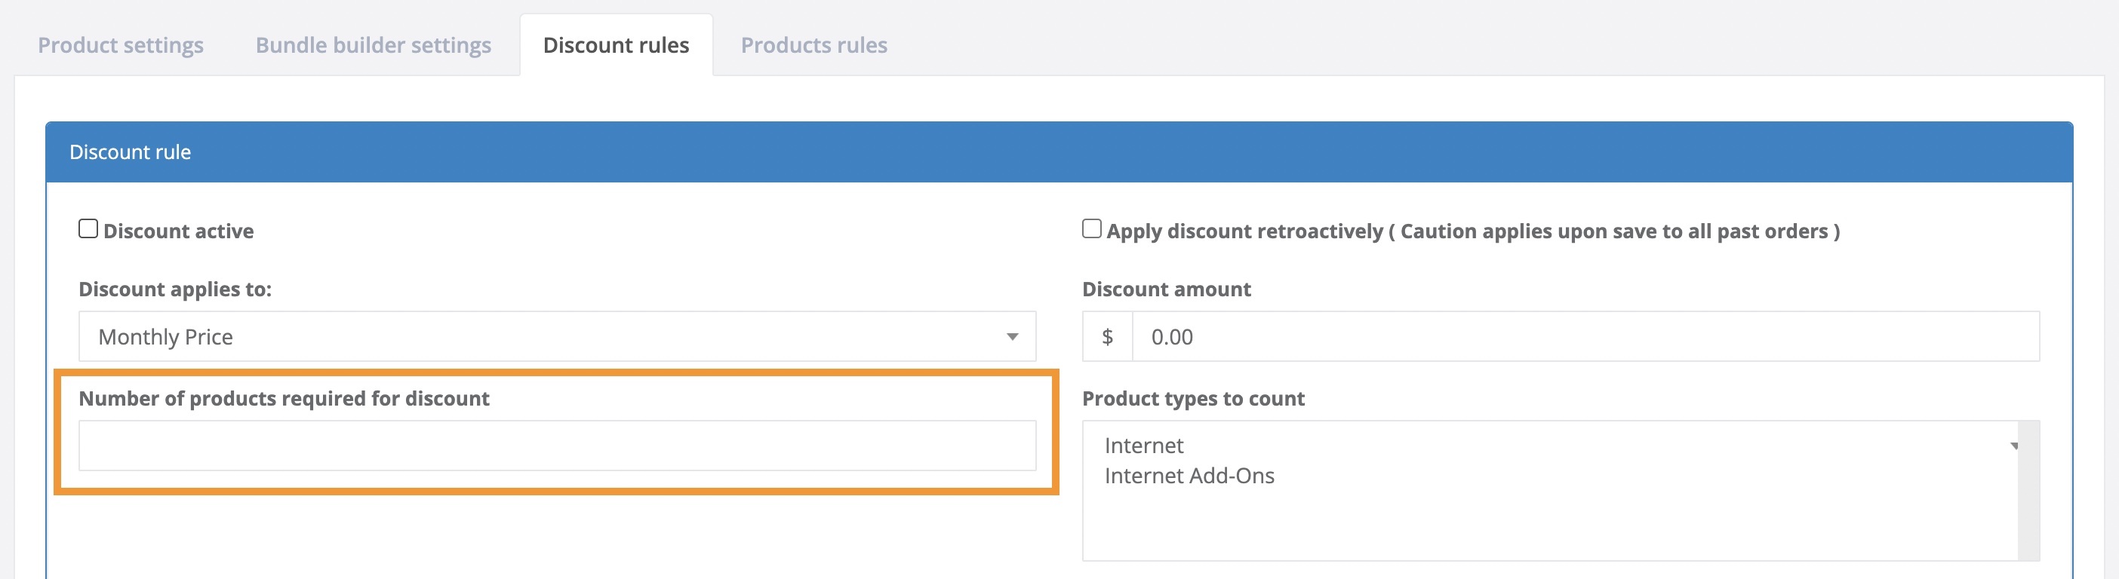Click the small arrow in product types list
This screenshot has height=579, width=2119.
(2015, 446)
